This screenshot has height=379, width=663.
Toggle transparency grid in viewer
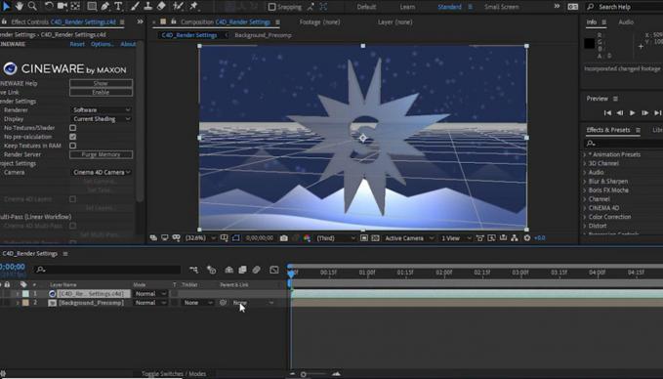click(x=375, y=238)
